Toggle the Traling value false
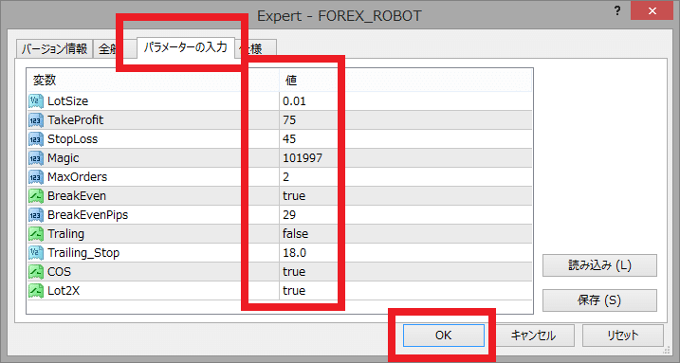 (295, 234)
